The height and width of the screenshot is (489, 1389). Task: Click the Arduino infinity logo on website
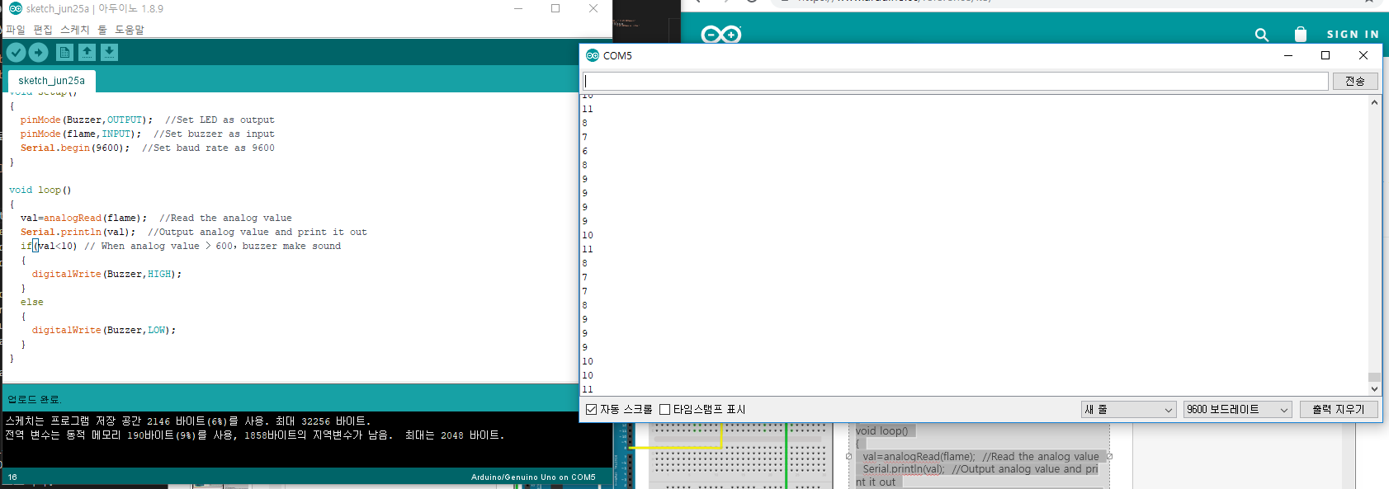[720, 35]
